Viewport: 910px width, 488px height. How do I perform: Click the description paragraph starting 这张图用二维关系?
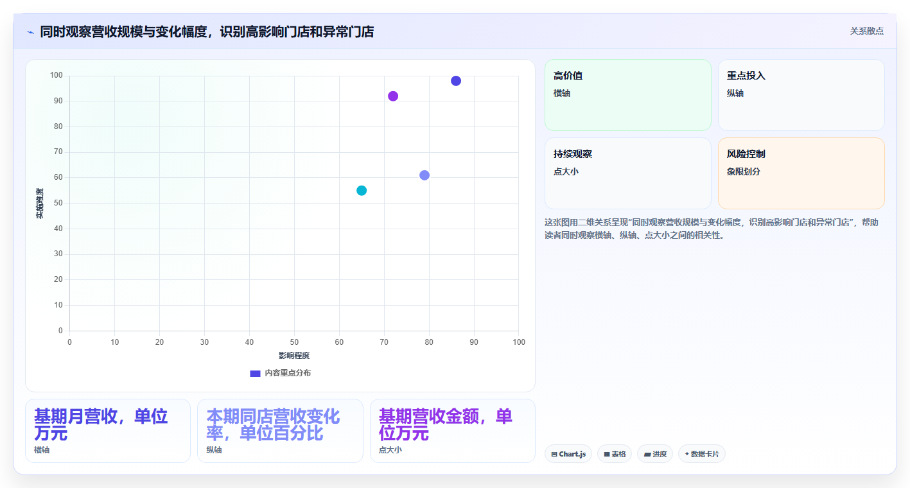(x=712, y=229)
